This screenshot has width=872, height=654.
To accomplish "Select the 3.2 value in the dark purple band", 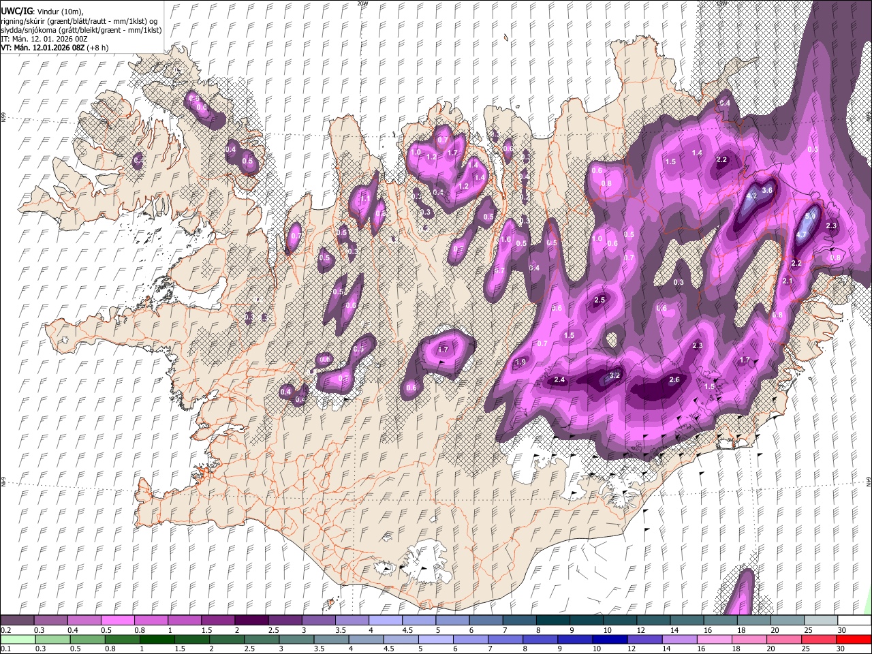I will (614, 375).
